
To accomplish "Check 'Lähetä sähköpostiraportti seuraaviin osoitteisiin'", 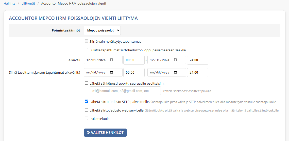I will pyautogui.click(x=86, y=83).
